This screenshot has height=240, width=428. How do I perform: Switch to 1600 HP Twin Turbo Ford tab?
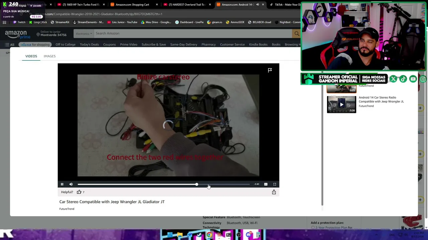(x=81, y=5)
